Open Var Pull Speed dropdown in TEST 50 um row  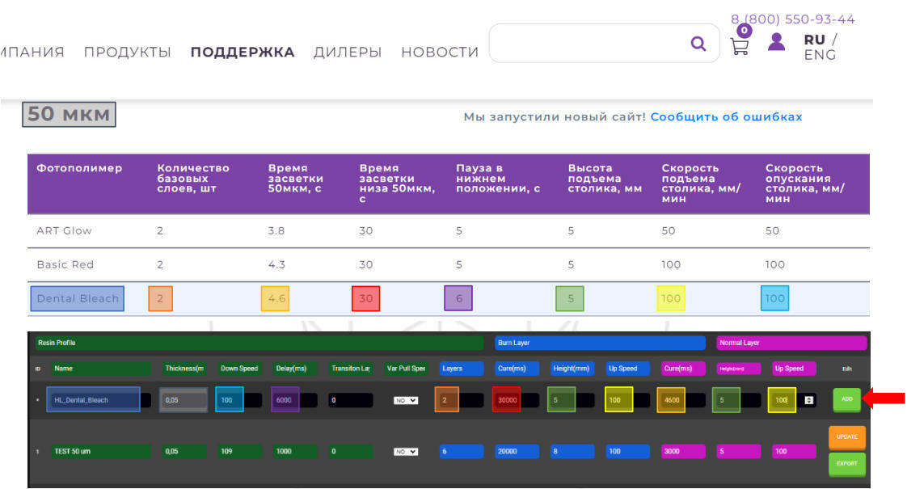[406, 451]
